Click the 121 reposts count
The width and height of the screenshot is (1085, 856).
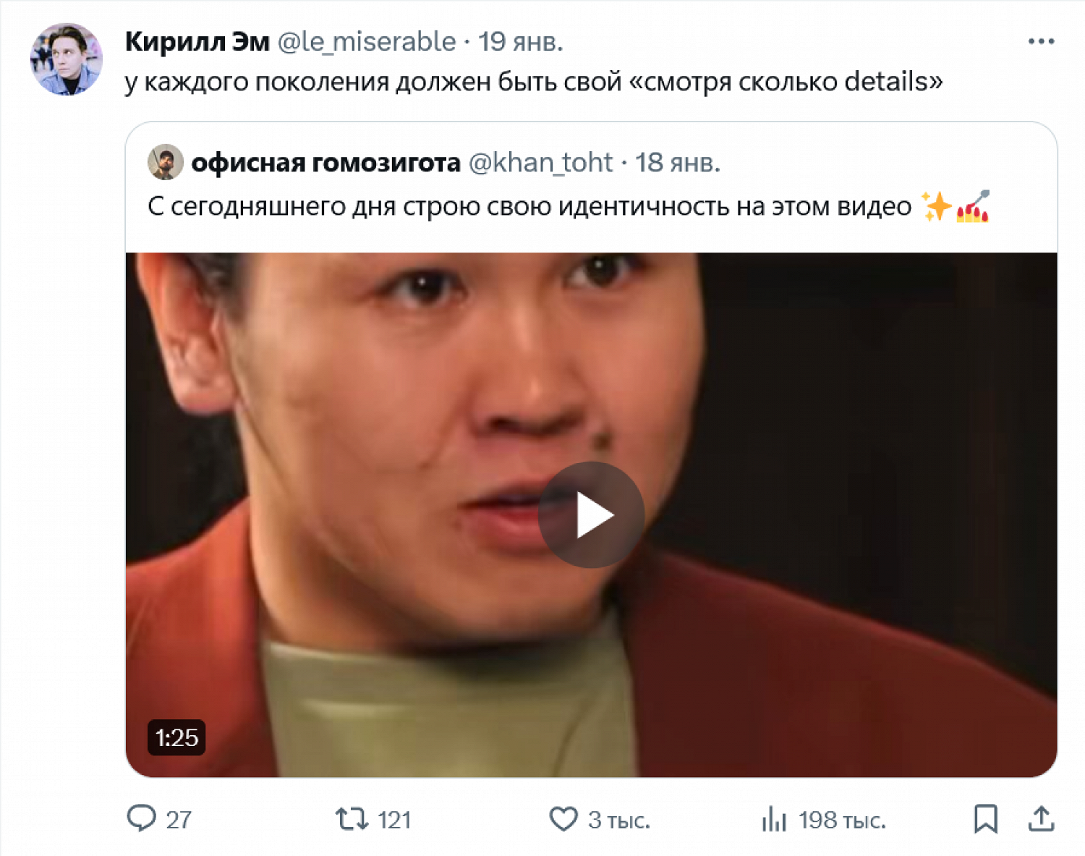(x=394, y=820)
